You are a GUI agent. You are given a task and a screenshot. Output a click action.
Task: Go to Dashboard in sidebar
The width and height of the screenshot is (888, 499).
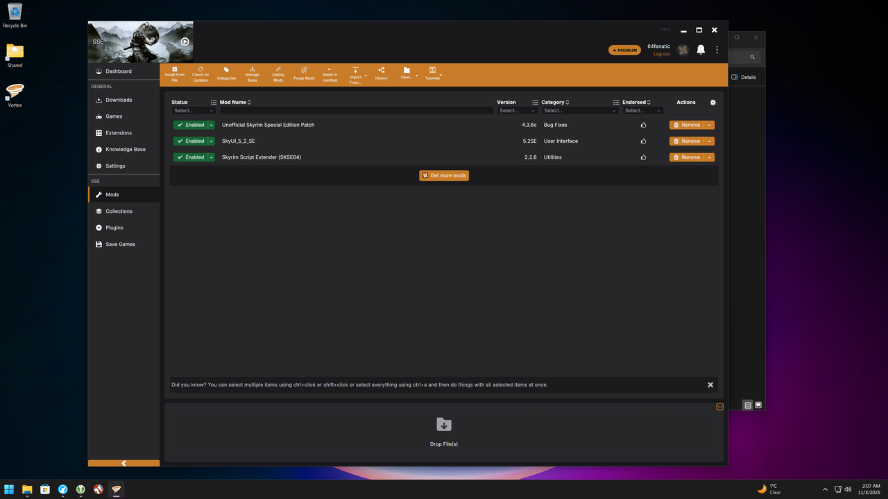(x=123, y=71)
